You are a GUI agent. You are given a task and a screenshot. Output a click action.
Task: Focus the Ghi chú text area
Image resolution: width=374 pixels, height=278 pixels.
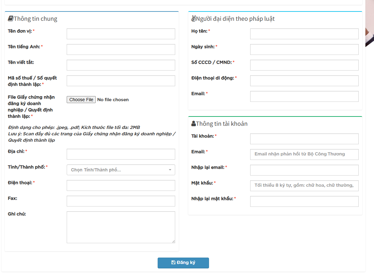point(121,227)
